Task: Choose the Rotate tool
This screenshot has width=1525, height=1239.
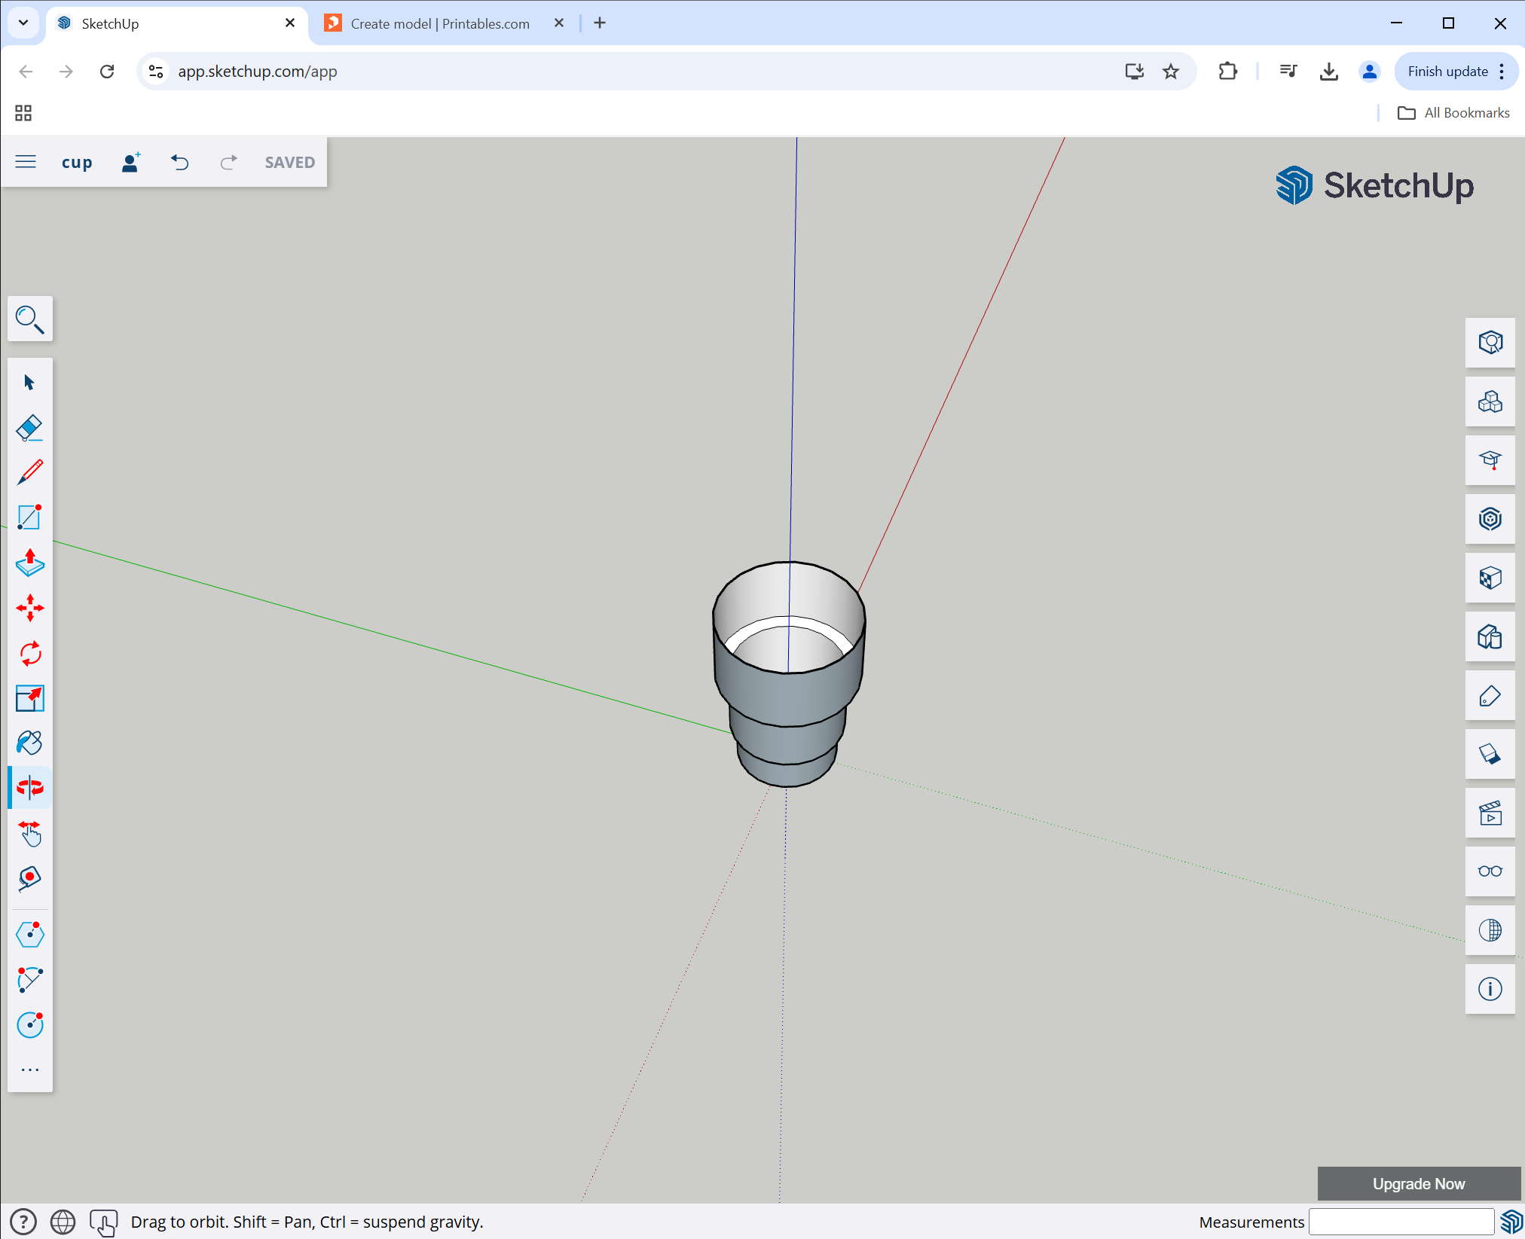Action: 29,653
